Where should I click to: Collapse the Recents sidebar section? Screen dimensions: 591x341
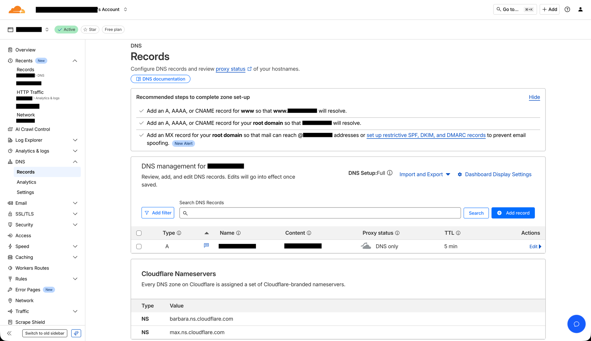click(75, 61)
